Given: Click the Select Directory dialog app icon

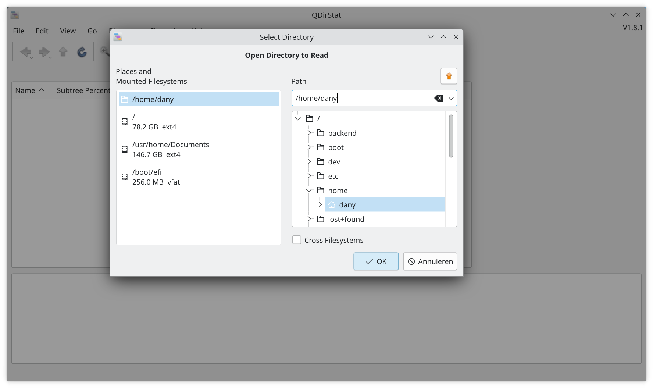Looking at the screenshot, I should tap(118, 37).
